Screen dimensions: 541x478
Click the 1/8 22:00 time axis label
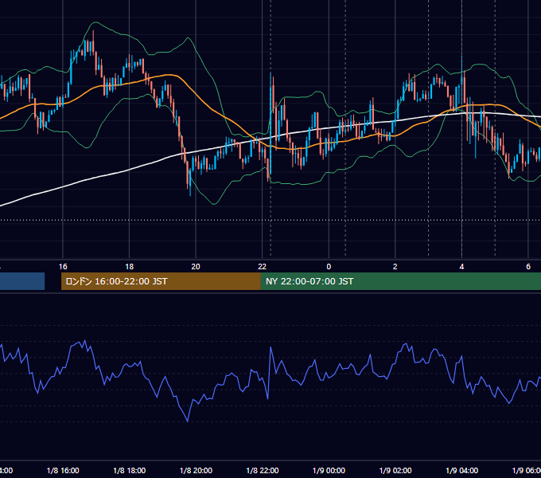(x=263, y=470)
